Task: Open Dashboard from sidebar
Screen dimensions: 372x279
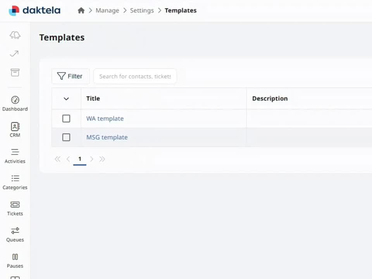Action: click(x=15, y=104)
